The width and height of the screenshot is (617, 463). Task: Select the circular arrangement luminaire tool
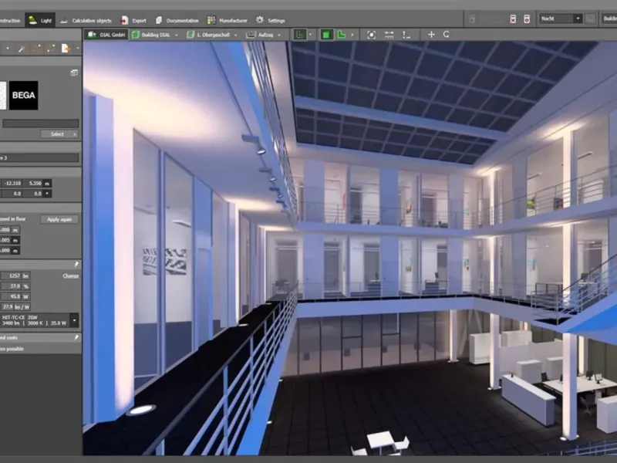point(51,49)
